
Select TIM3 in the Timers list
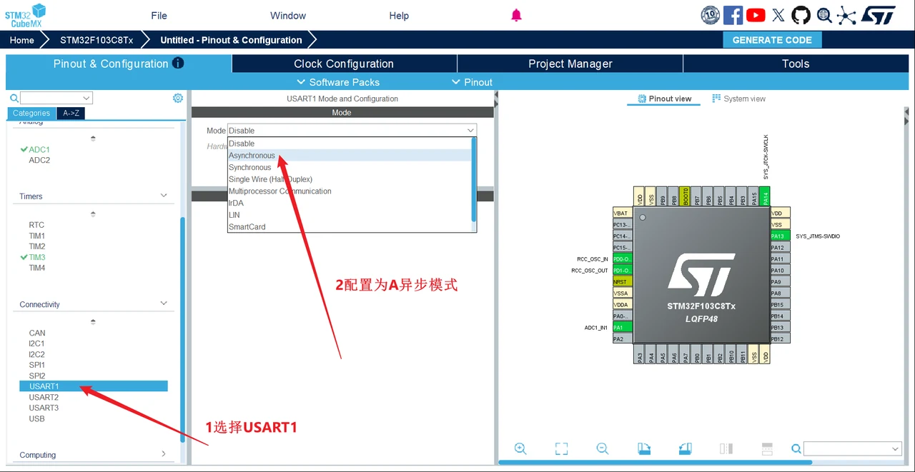coord(37,257)
